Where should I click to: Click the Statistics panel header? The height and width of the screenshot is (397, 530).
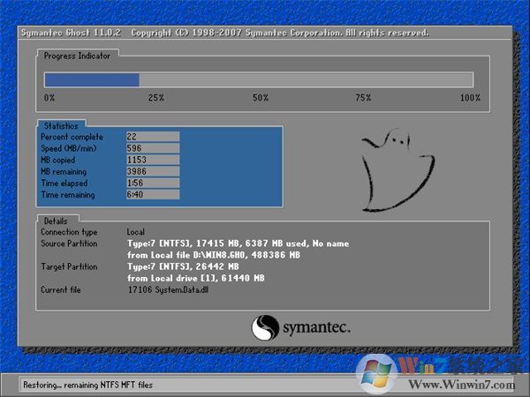coord(61,126)
